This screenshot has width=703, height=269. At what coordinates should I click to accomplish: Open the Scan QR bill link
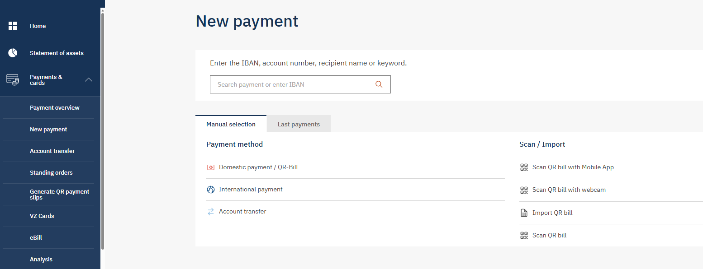pos(549,235)
